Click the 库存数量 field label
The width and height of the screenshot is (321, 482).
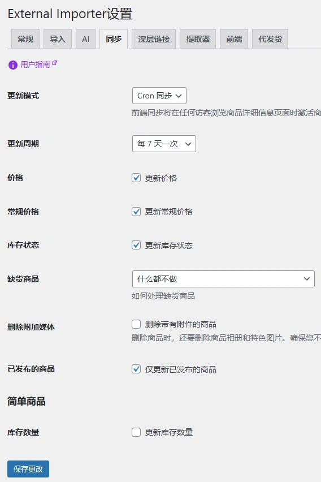23,432
